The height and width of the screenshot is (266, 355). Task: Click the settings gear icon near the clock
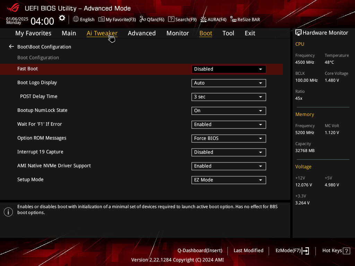click(62, 18)
